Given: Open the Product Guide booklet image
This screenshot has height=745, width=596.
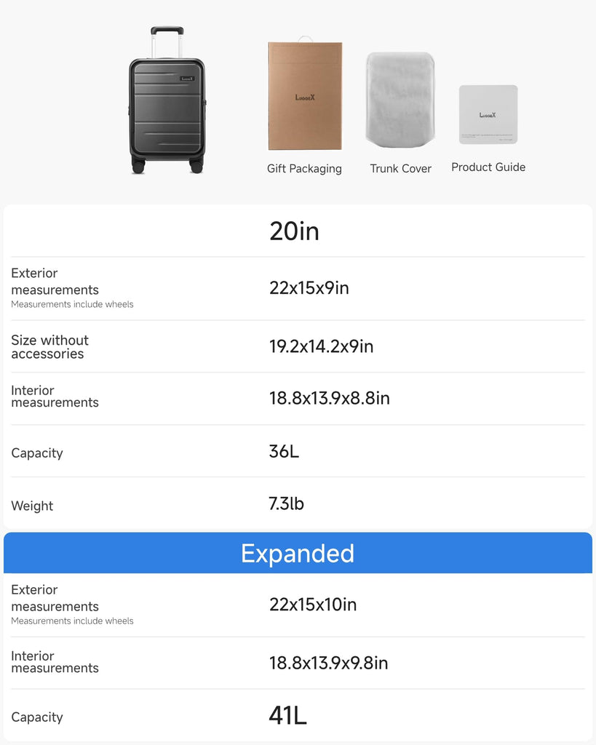Looking at the screenshot, I should (488, 114).
